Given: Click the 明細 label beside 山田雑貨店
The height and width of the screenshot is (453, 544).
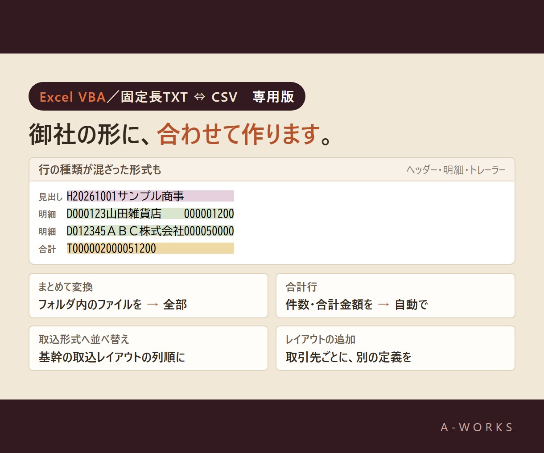Looking at the screenshot, I should (x=47, y=214).
